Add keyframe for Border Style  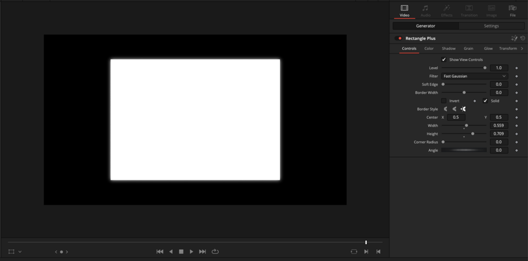516,109
